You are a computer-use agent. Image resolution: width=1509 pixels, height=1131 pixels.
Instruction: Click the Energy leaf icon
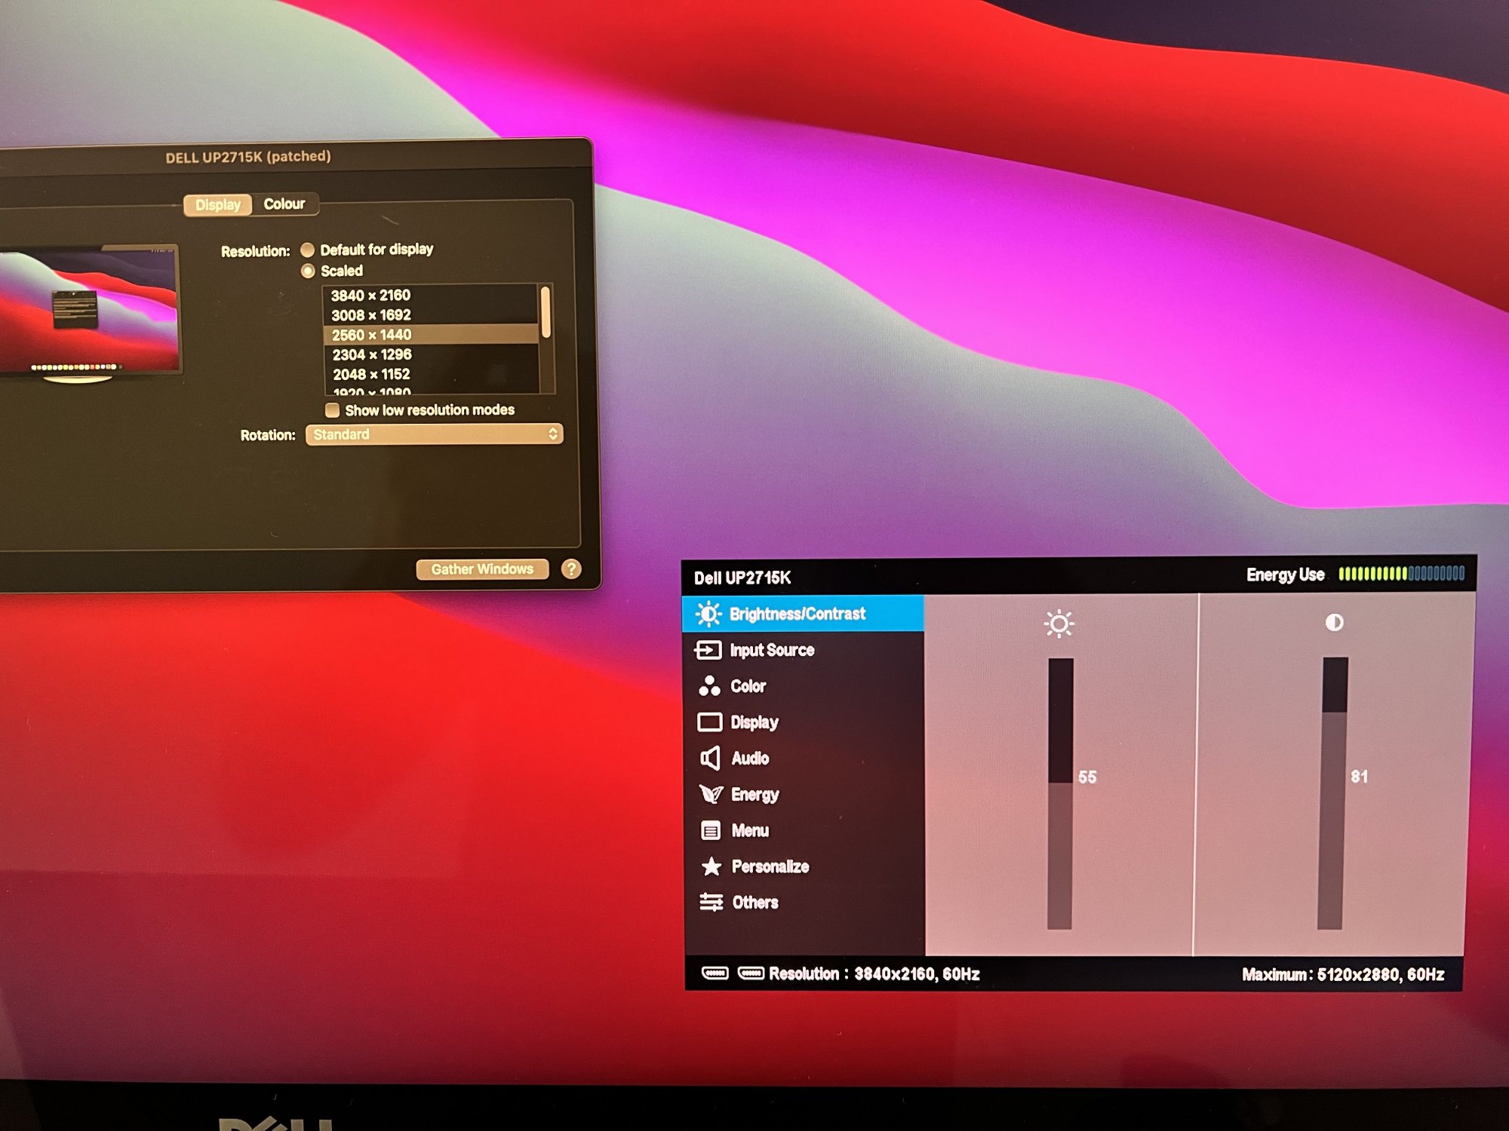(711, 794)
